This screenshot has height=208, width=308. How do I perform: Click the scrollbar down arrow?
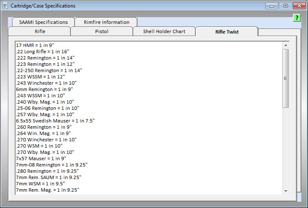285,191
